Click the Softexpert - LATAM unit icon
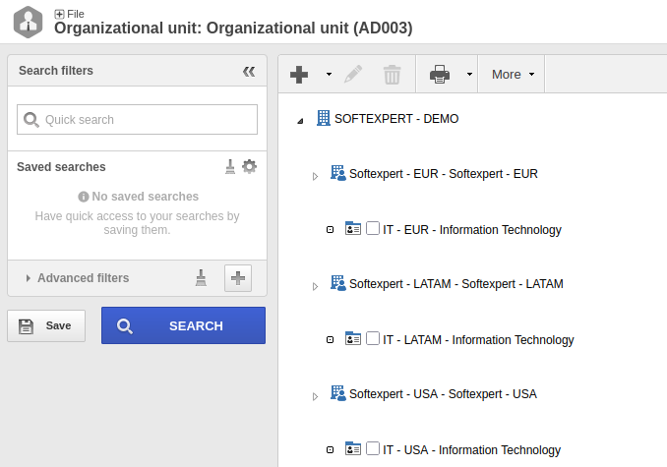The image size is (667, 467). (x=338, y=283)
